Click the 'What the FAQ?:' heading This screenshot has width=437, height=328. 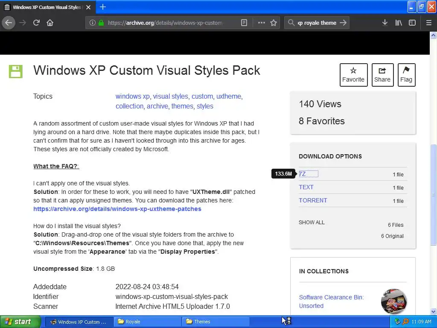click(x=56, y=166)
